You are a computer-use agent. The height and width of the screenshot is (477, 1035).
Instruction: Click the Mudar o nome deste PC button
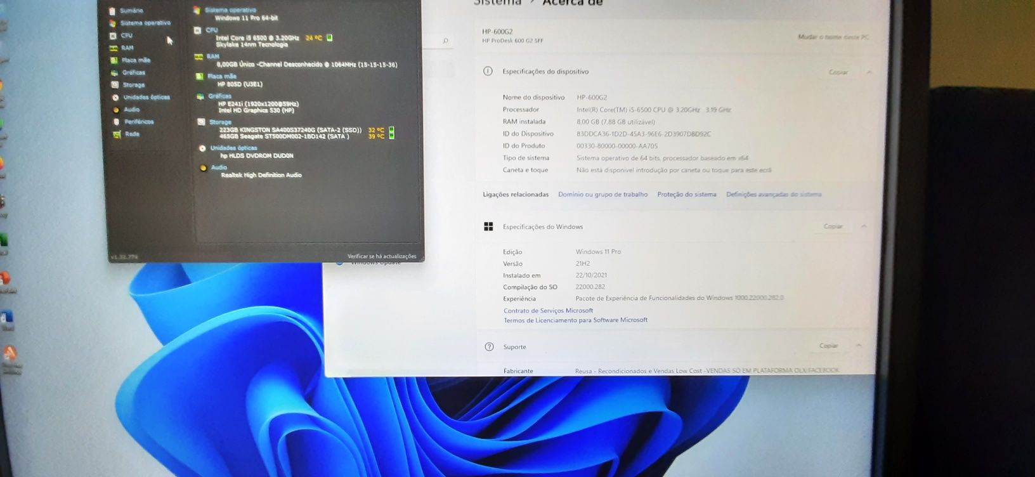tap(833, 37)
